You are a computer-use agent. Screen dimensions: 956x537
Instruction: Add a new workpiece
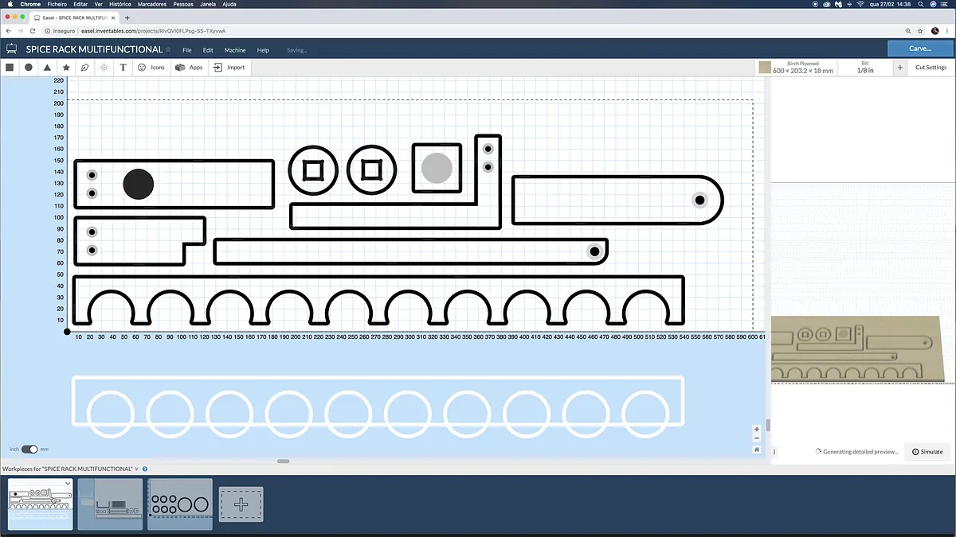241,504
